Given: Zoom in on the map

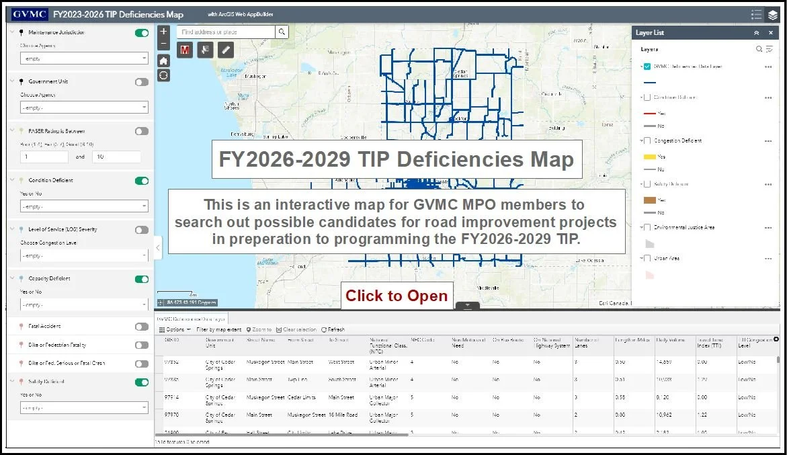Looking at the screenshot, I should tap(163, 32).
